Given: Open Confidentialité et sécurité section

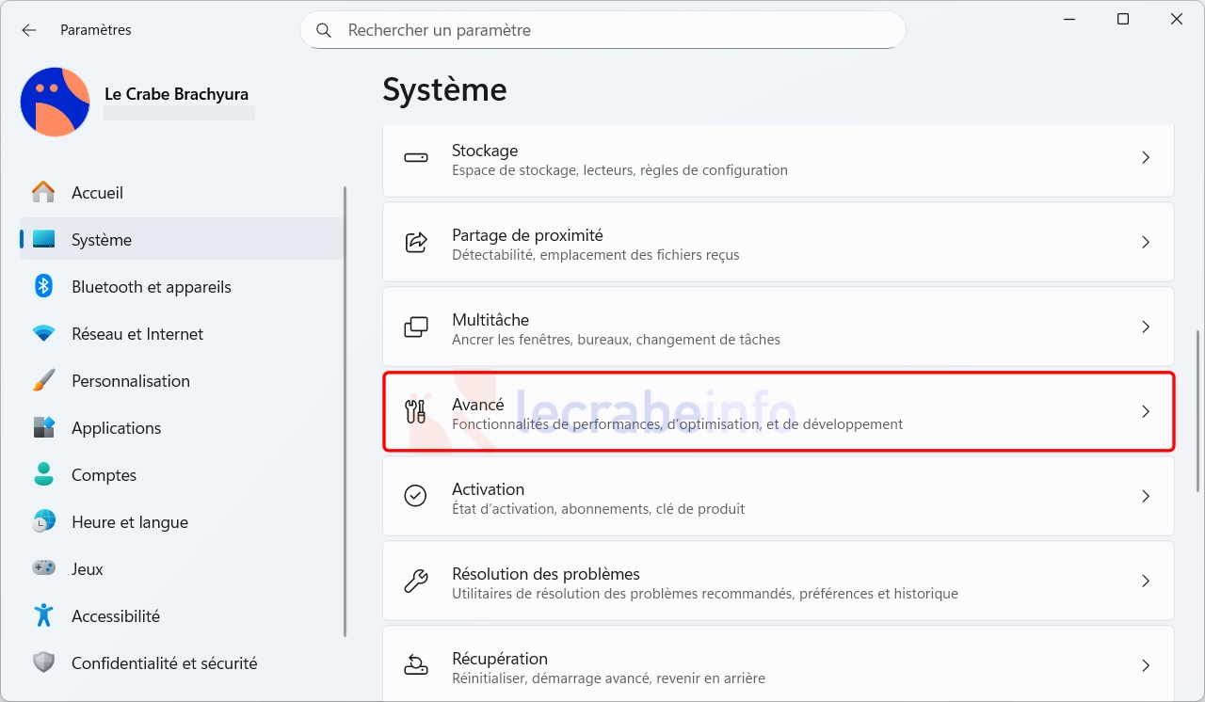Looking at the screenshot, I should (x=182, y=663).
